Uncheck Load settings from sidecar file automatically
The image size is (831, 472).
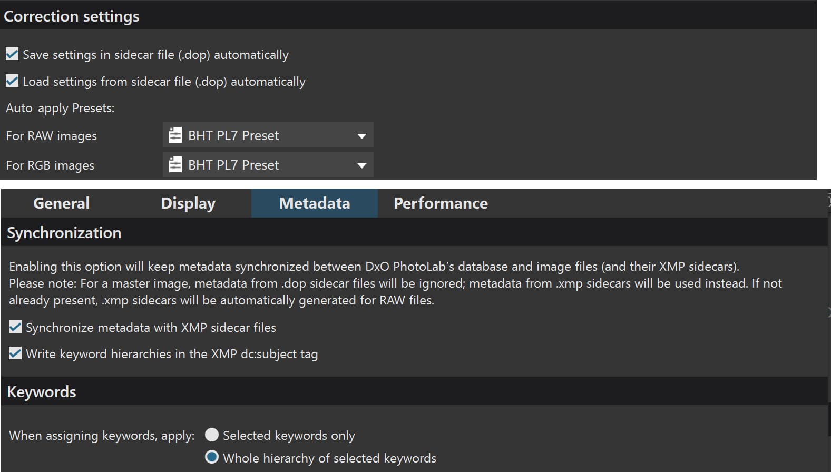tap(12, 81)
